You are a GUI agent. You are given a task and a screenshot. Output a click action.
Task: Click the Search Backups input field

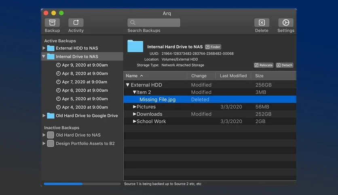[x=154, y=23]
